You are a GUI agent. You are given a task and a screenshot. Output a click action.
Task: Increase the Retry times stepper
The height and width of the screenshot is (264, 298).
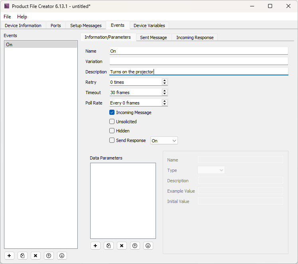point(164,81)
